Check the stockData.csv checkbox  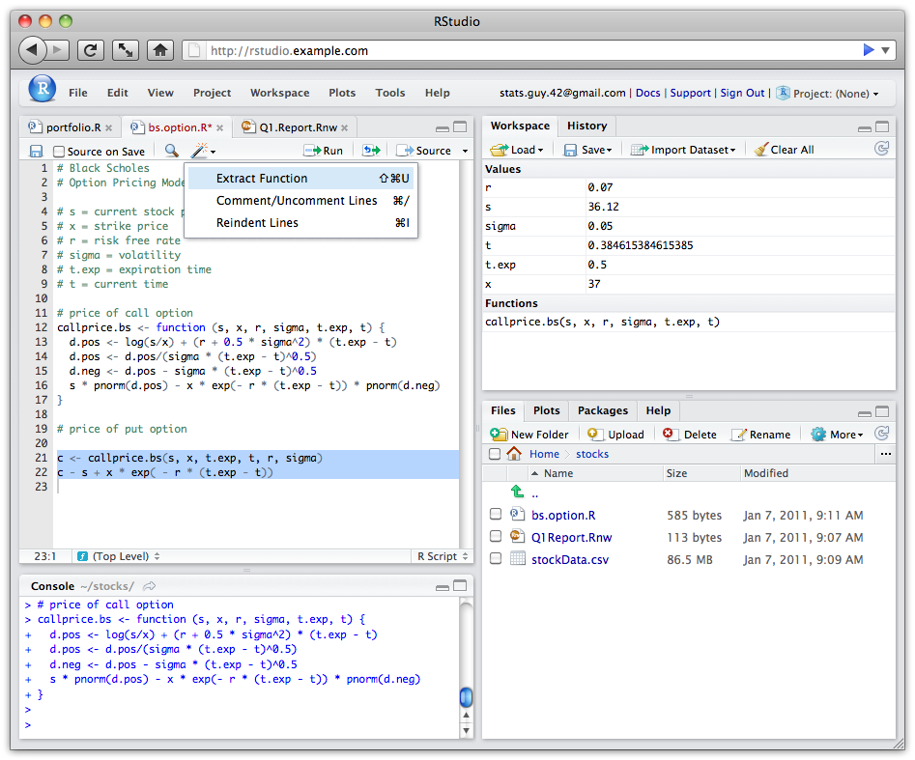[x=496, y=559]
